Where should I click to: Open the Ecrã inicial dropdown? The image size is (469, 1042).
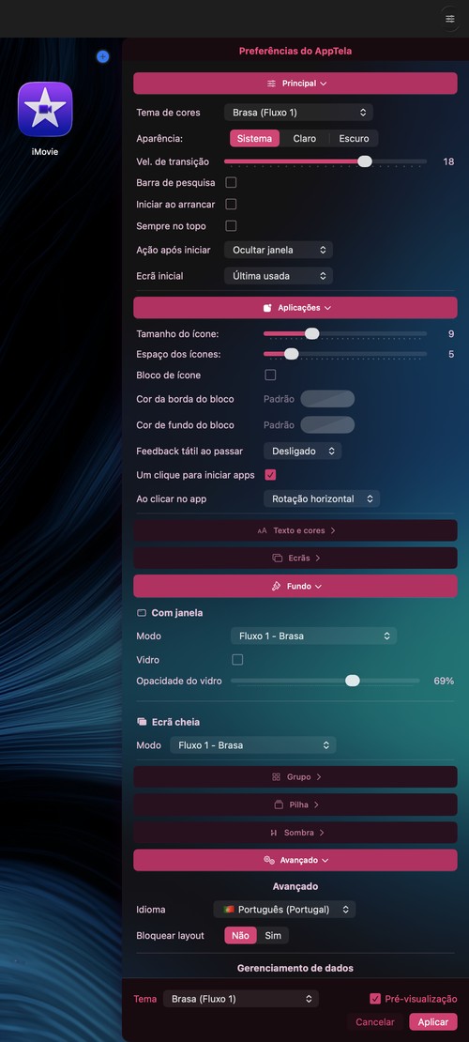279,276
